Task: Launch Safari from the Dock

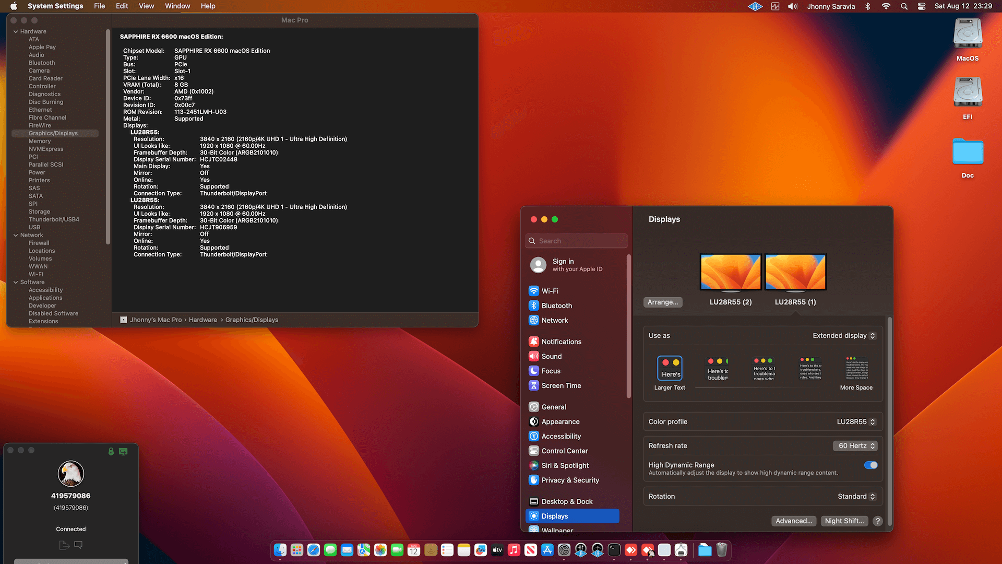Action: 314,550
